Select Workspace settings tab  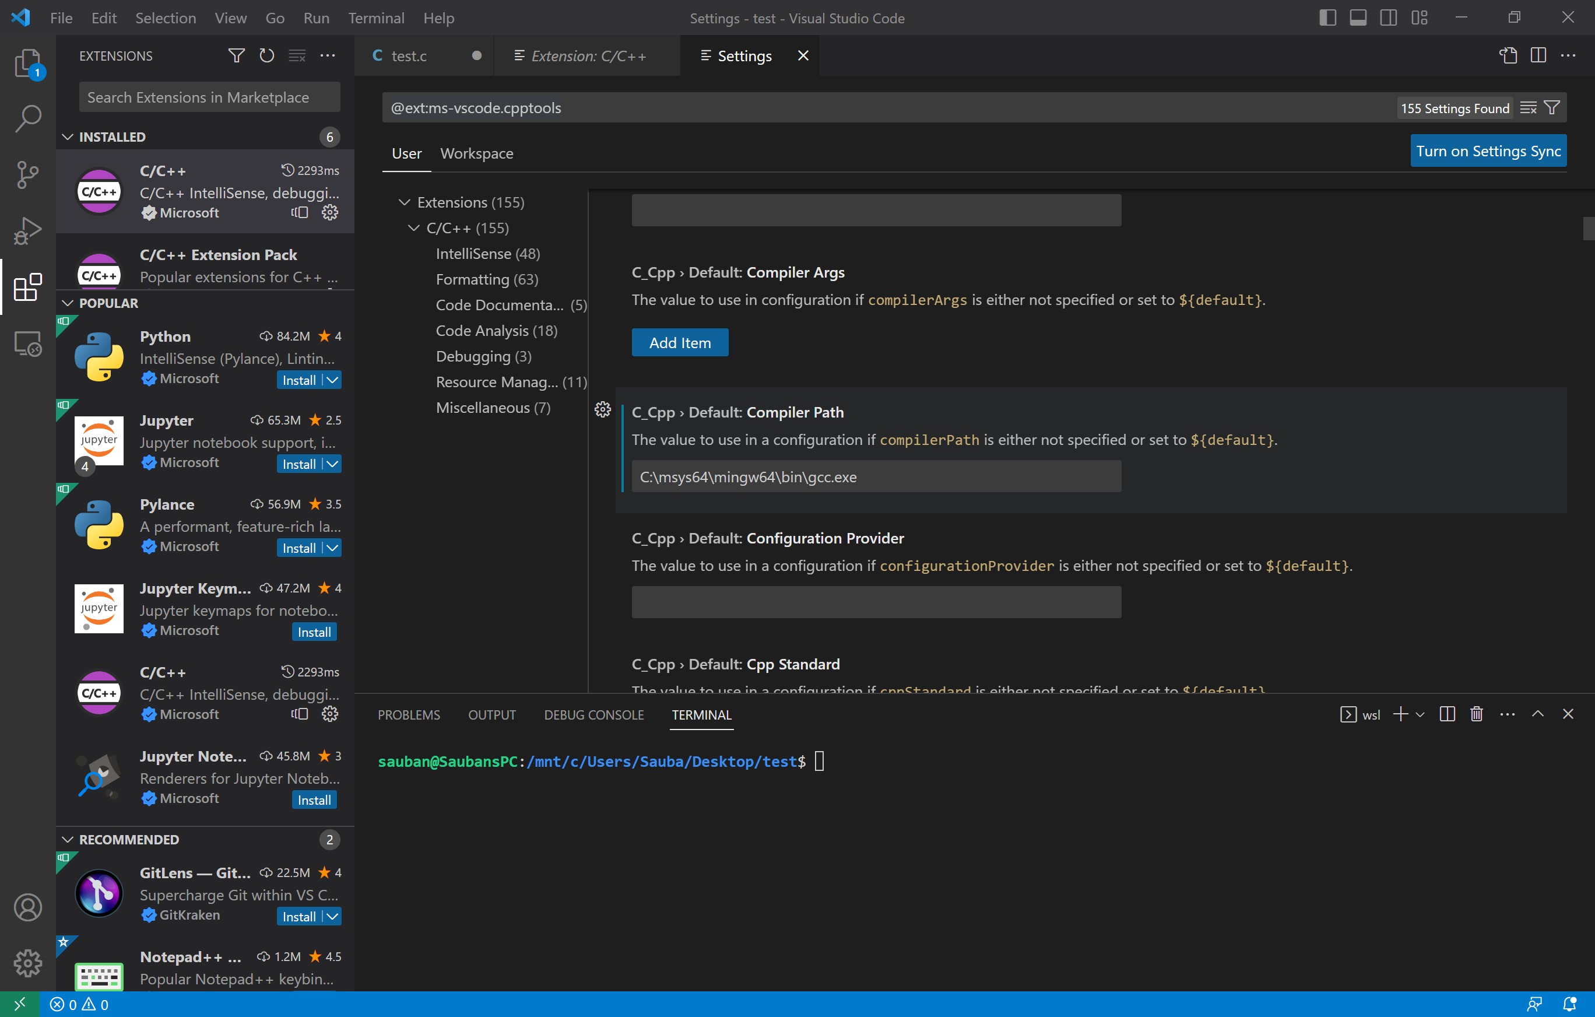coord(477,154)
